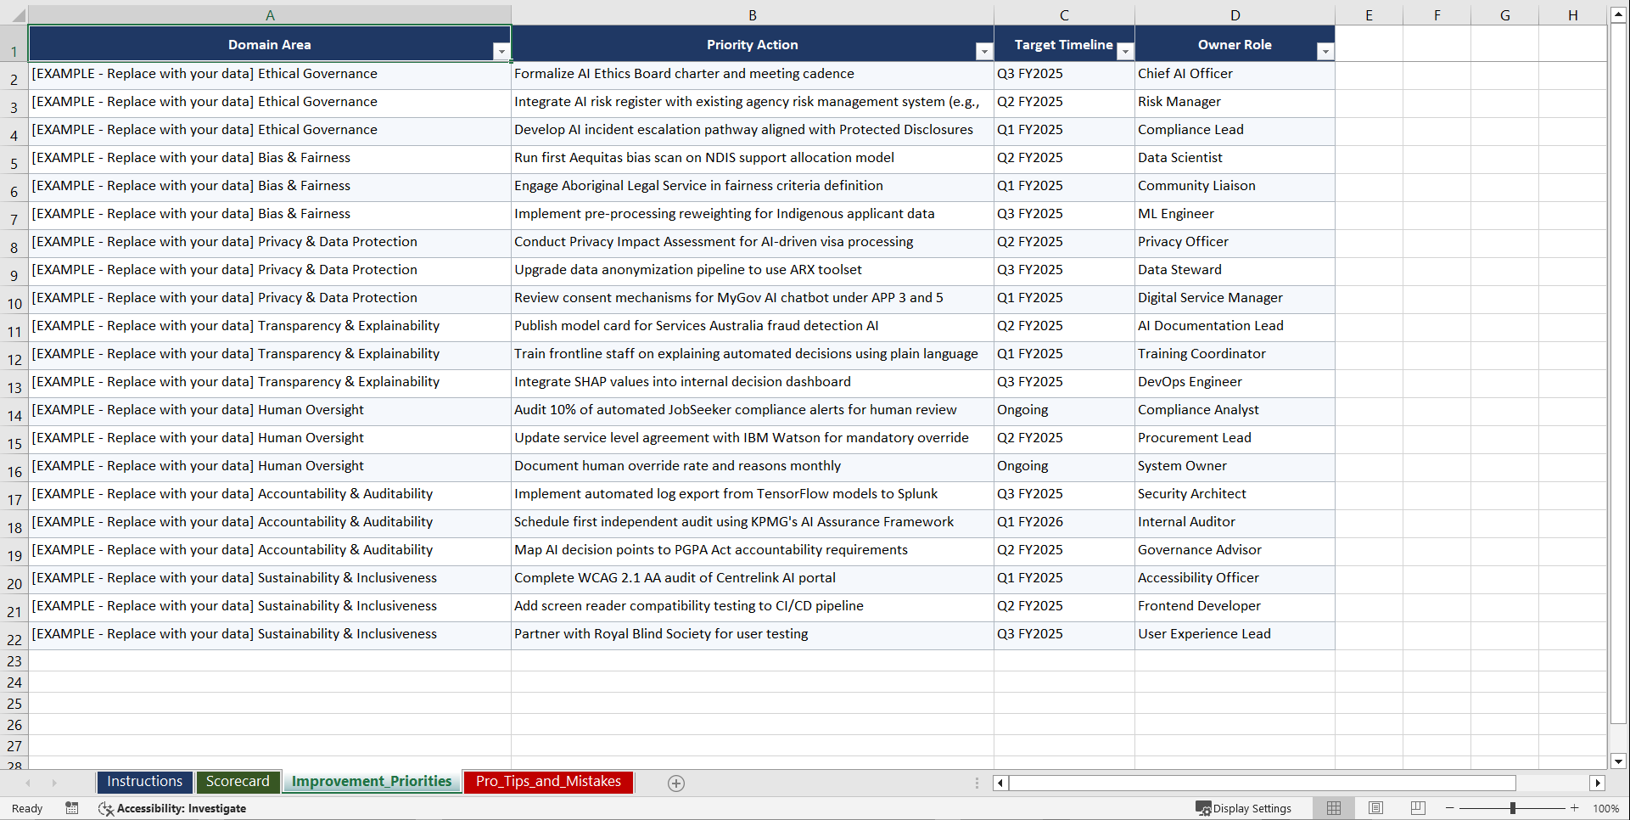1630x820 pixels.
Task: Open the Domain Area filter dropdown
Action: [502, 51]
